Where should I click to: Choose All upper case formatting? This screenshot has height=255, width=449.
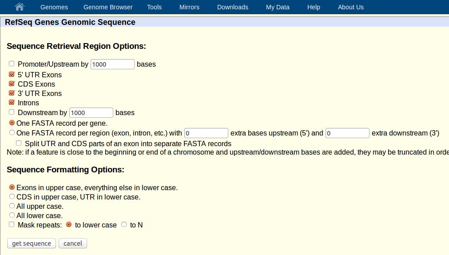pos(12,206)
